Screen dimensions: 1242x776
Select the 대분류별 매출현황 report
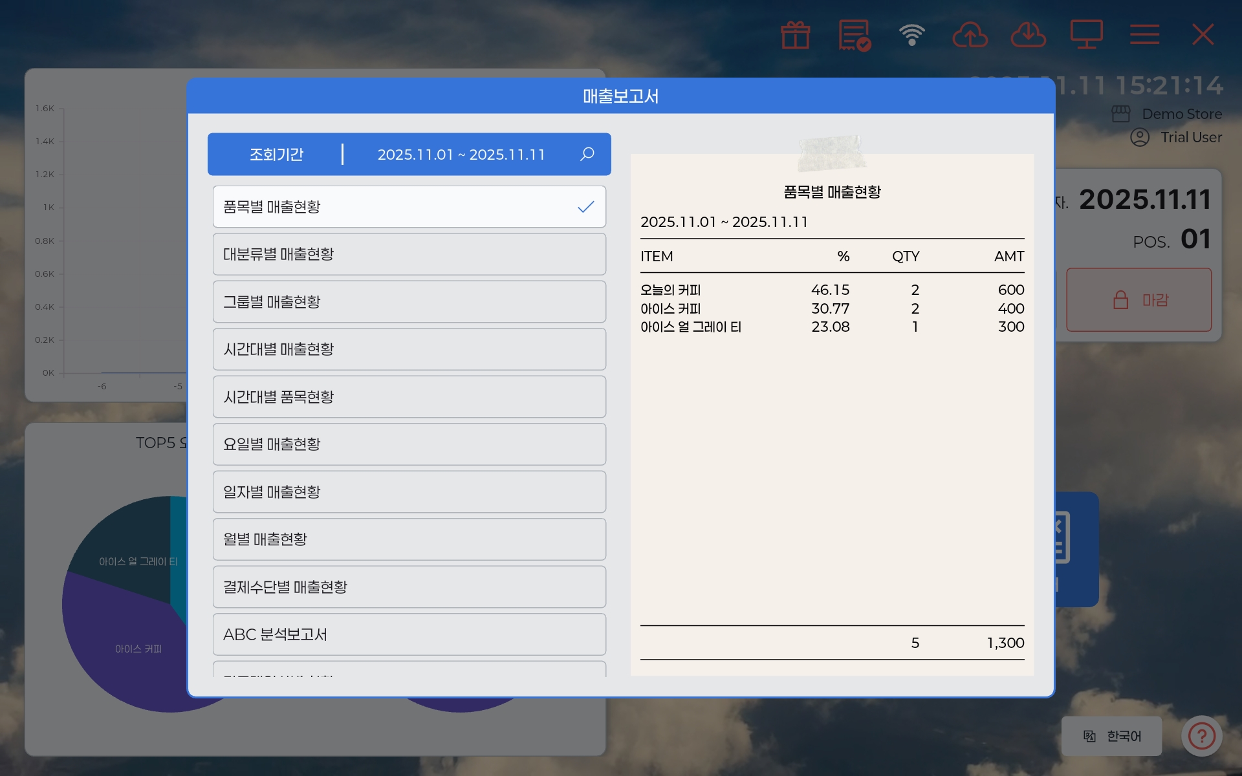pos(409,254)
